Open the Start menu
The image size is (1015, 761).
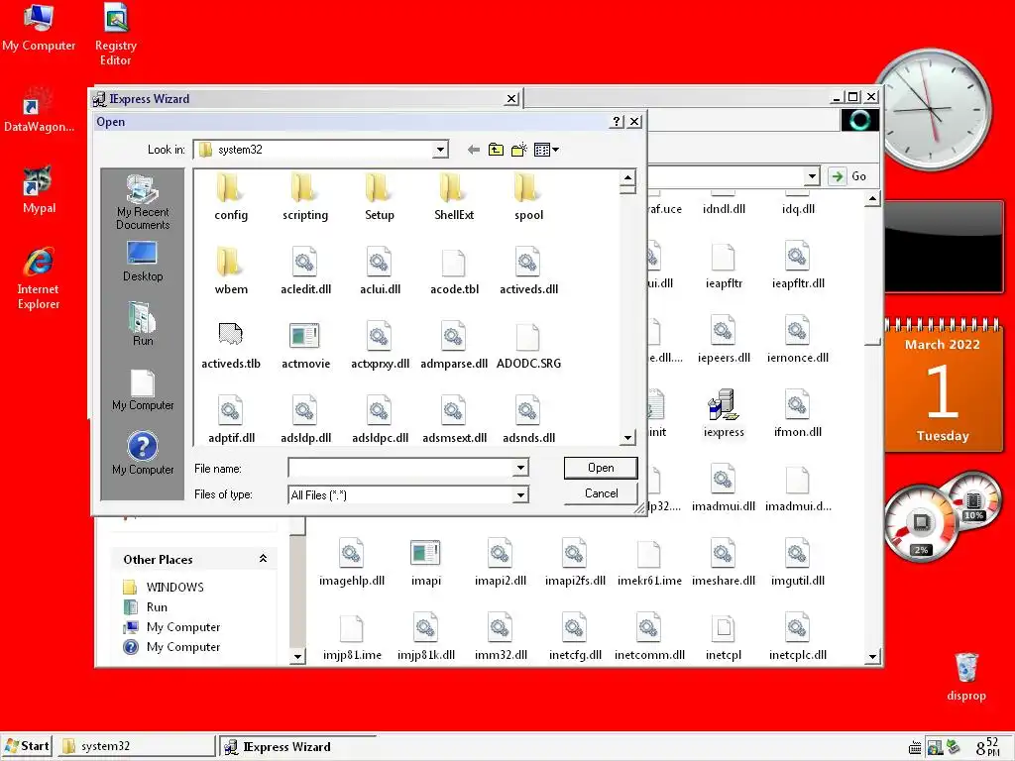(x=27, y=746)
